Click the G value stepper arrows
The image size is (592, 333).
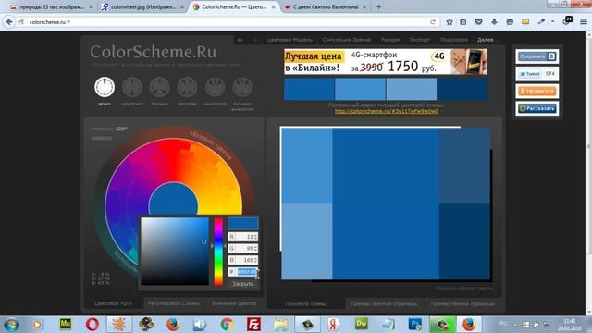click(x=255, y=249)
